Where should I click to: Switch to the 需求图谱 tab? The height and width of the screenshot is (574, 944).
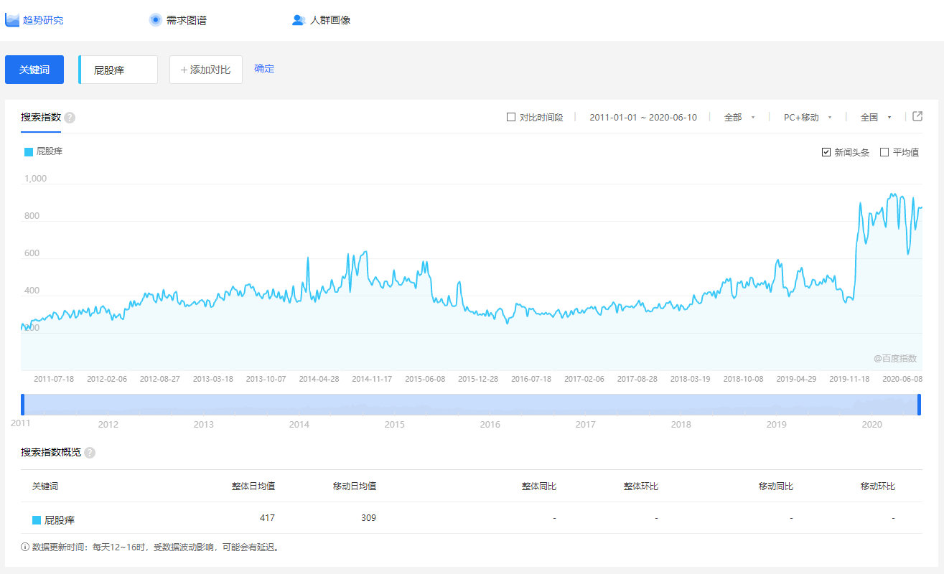[x=186, y=20]
